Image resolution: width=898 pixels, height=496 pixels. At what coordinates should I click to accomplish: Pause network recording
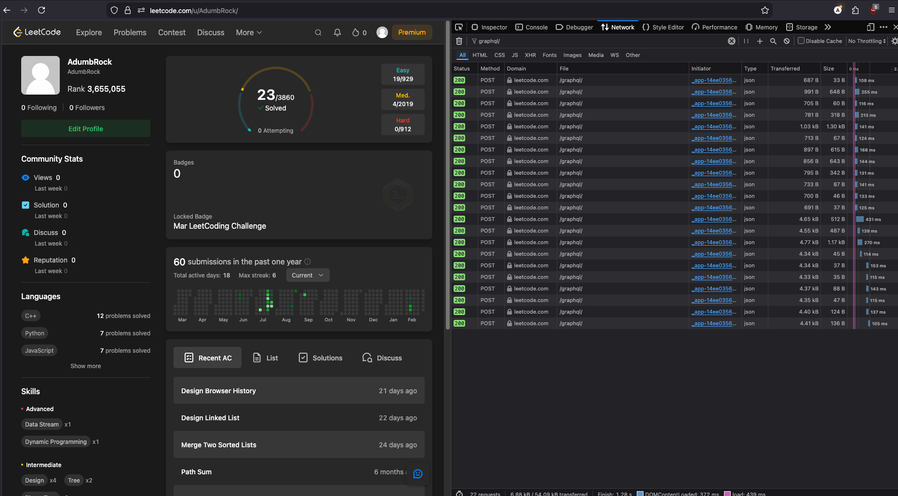[x=746, y=41]
